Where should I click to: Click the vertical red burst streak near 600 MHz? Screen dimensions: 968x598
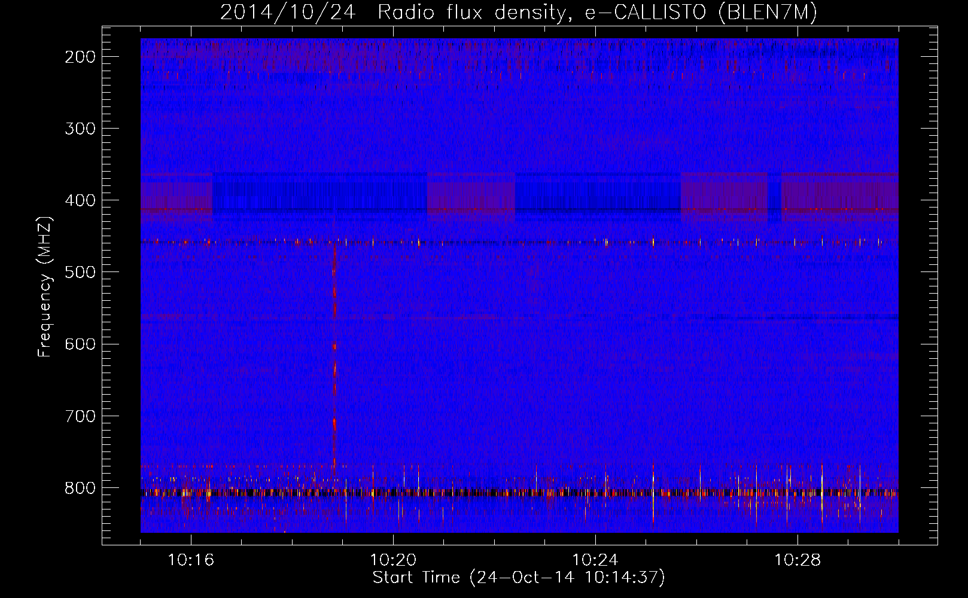click(x=334, y=356)
